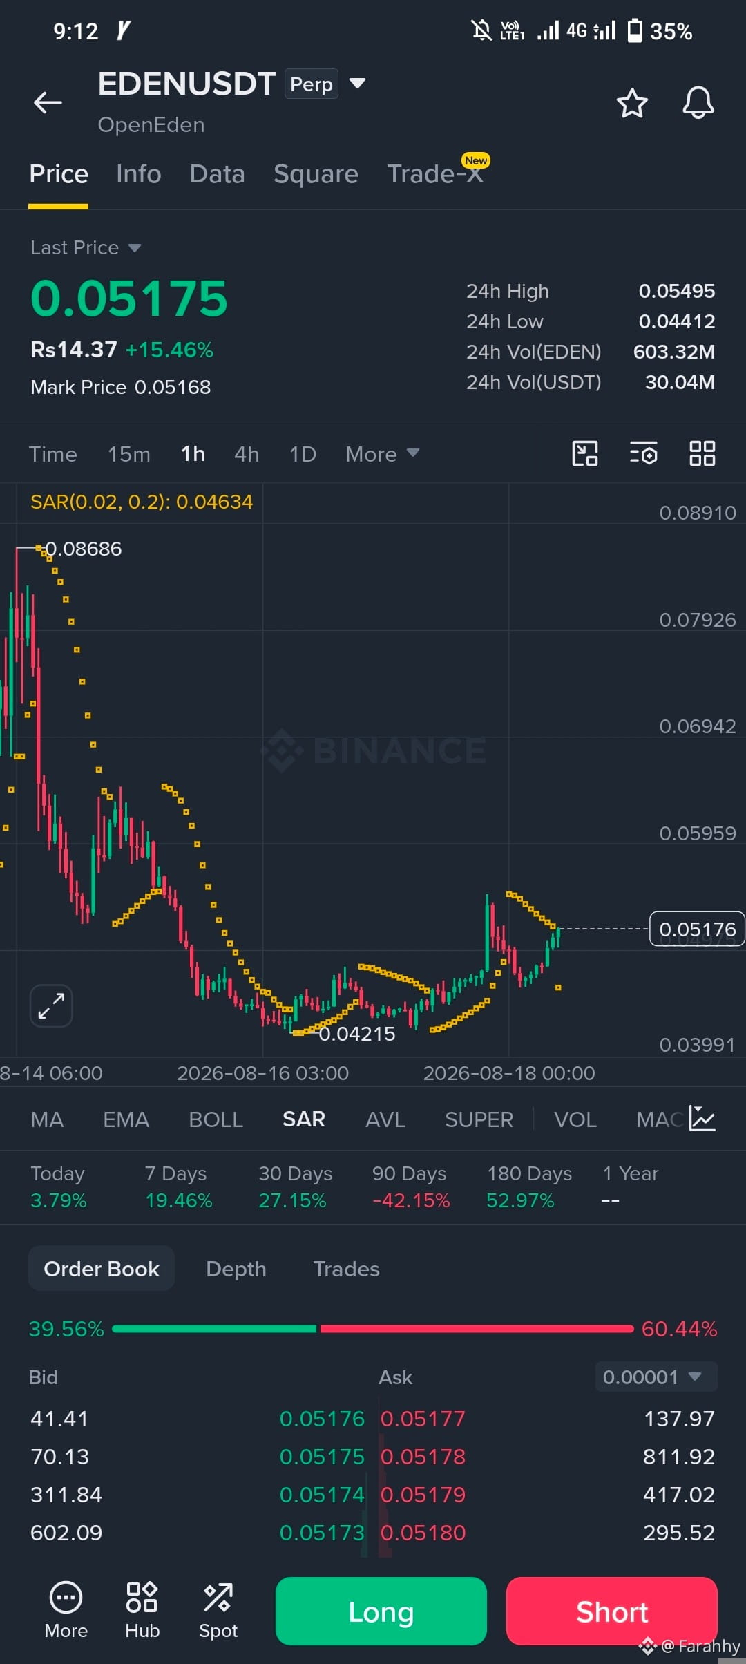
Task: Show the Order Book view
Action: click(102, 1269)
